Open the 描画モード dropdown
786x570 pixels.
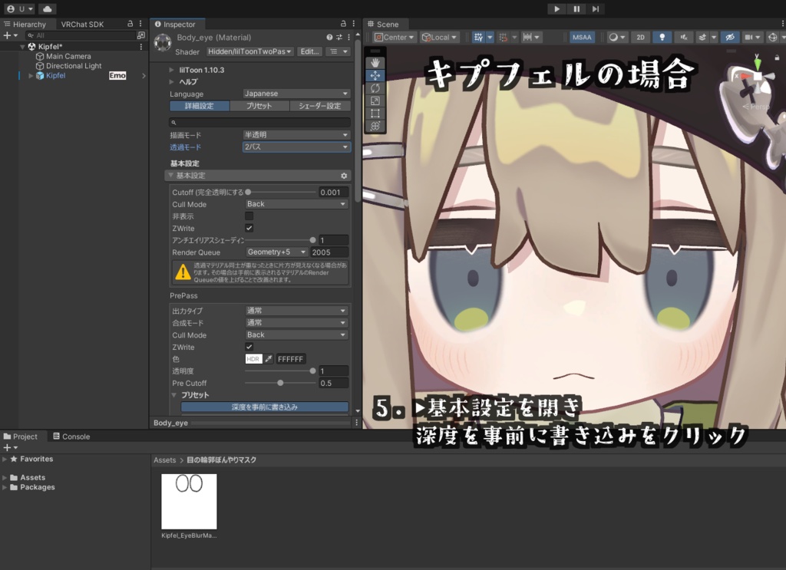pos(296,135)
